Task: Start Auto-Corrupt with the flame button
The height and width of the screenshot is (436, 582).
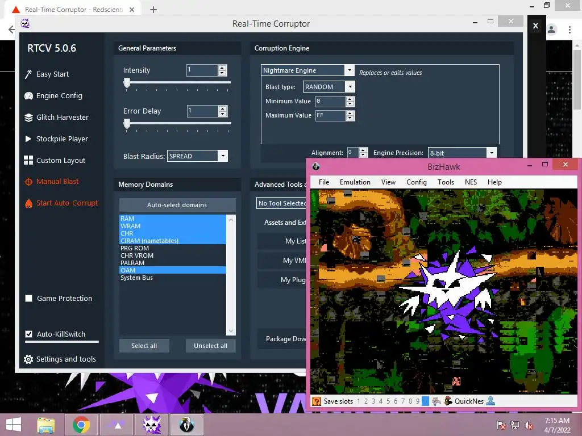Action: click(x=61, y=203)
